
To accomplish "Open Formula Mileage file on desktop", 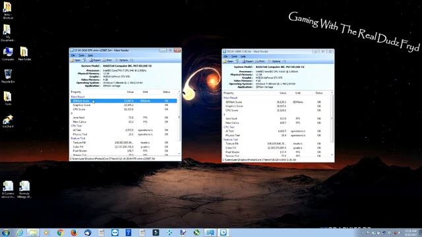I will pyautogui.click(x=24, y=190).
